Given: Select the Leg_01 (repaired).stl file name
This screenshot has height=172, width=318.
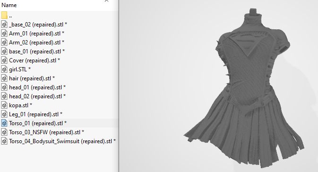Looking at the screenshot, I should pos(36,114).
